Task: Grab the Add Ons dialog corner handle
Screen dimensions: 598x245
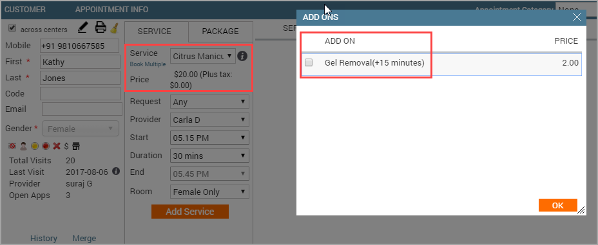Action: [581, 210]
